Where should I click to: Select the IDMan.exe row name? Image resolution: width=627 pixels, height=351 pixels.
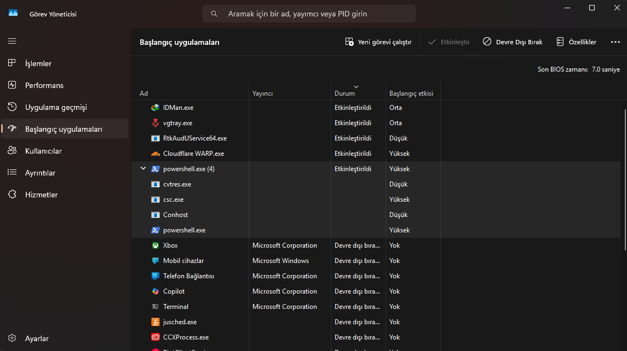tap(179, 107)
